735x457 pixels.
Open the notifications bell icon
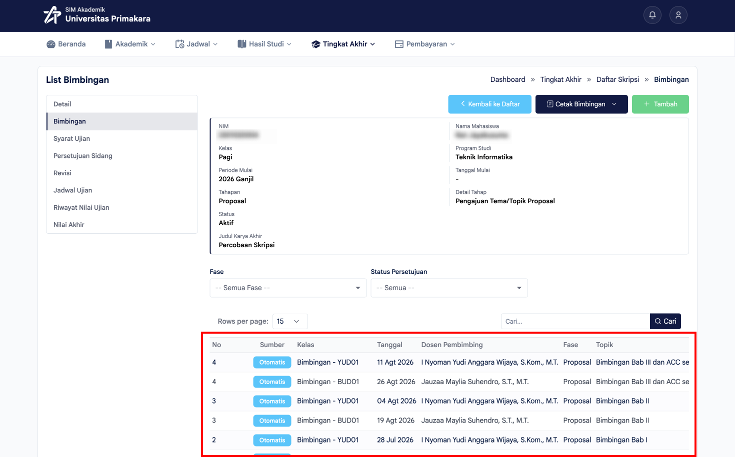pos(652,15)
